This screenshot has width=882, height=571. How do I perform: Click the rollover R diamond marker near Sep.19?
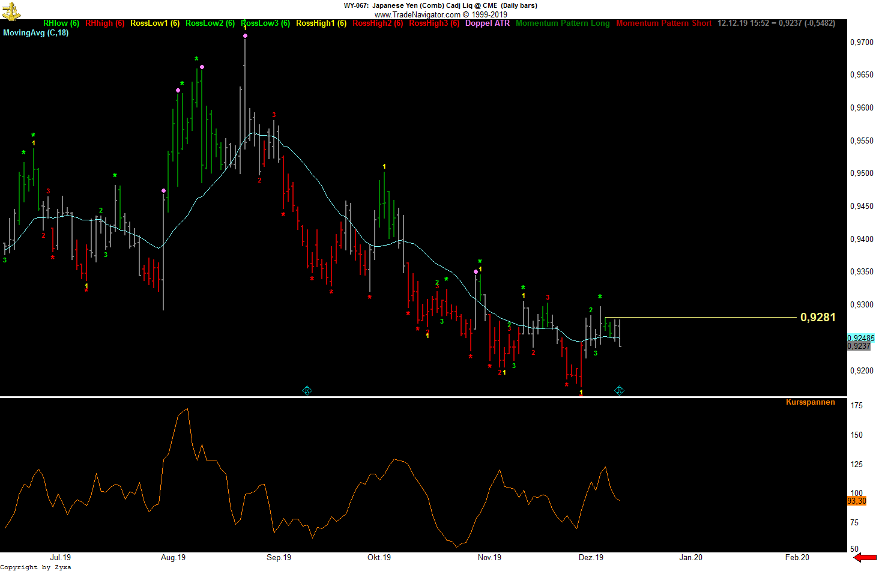point(307,391)
